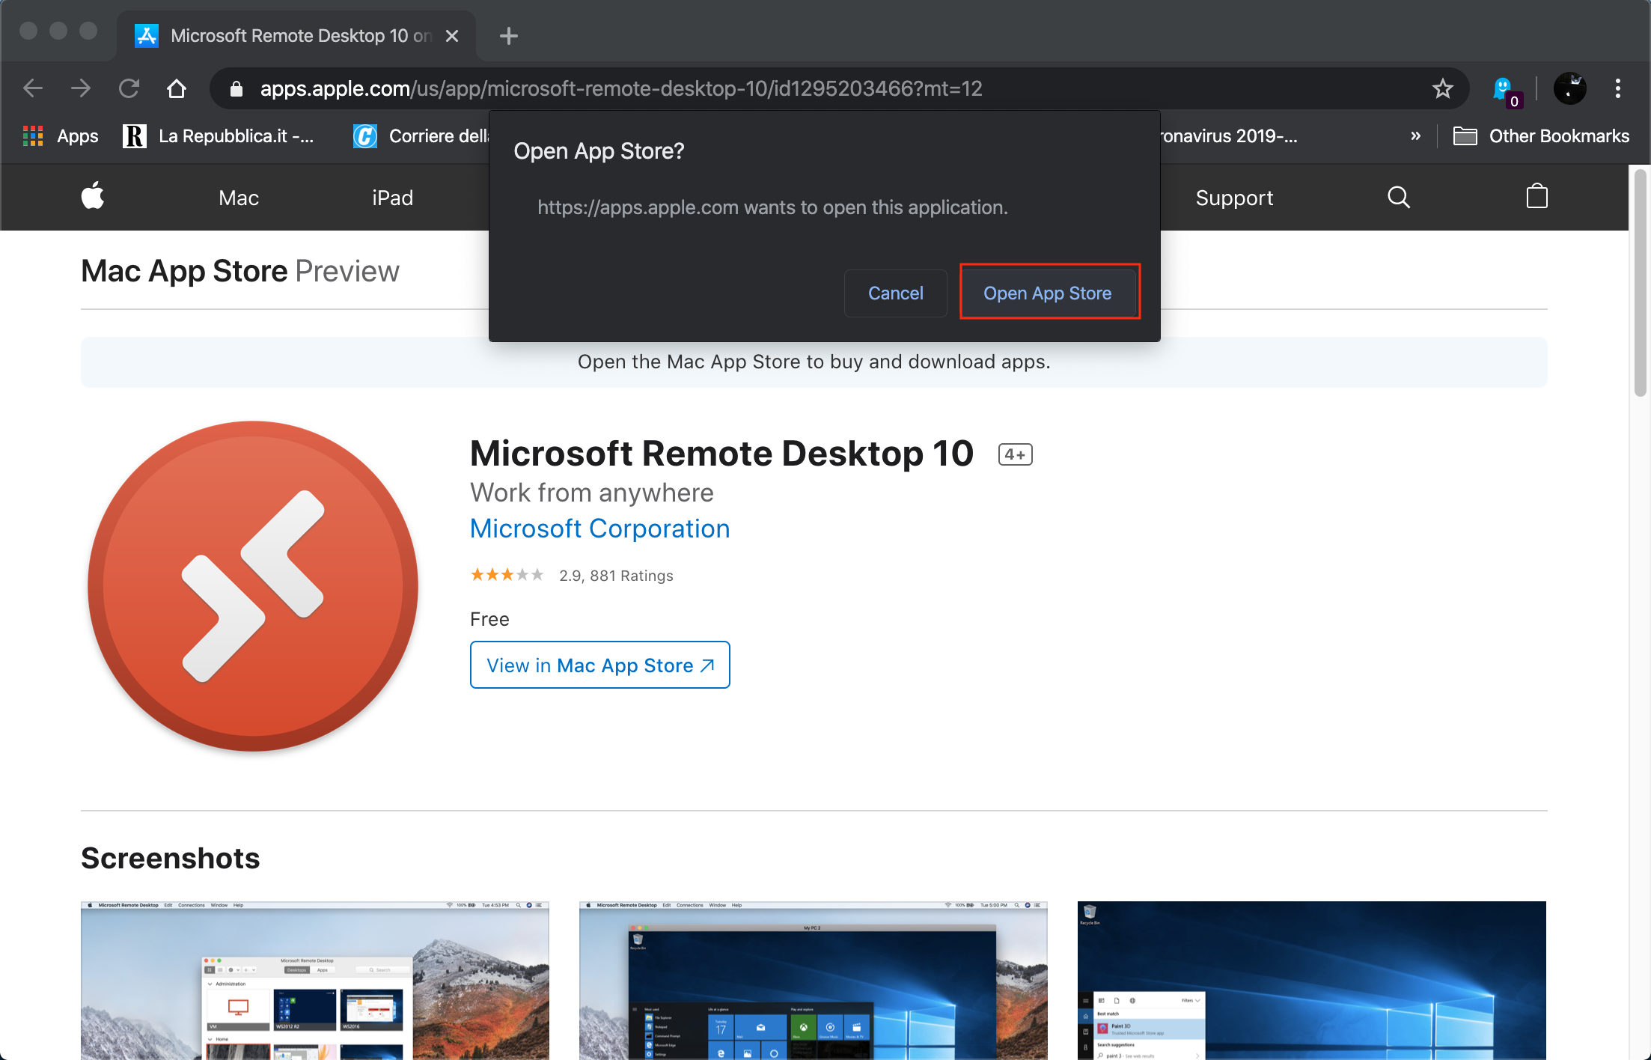Open the third screenshot with Windows desktop
1651x1060 pixels.
[1312, 980]
